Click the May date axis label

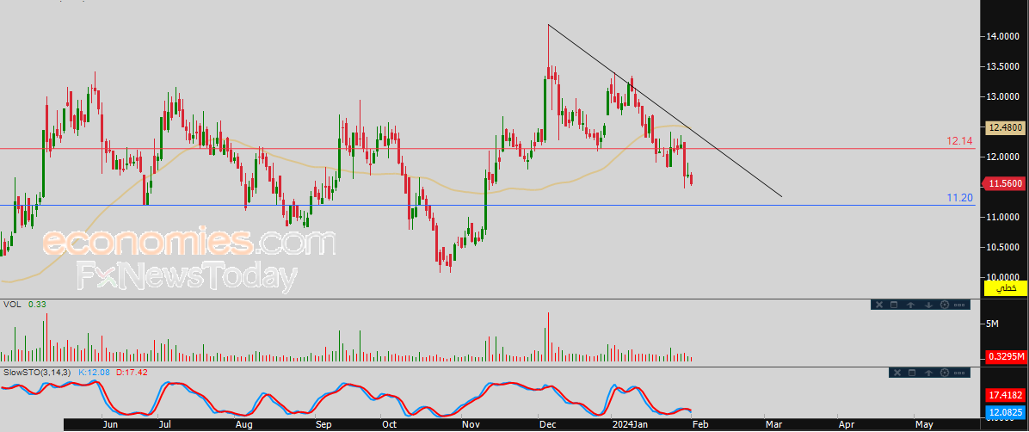coord(924,425)
